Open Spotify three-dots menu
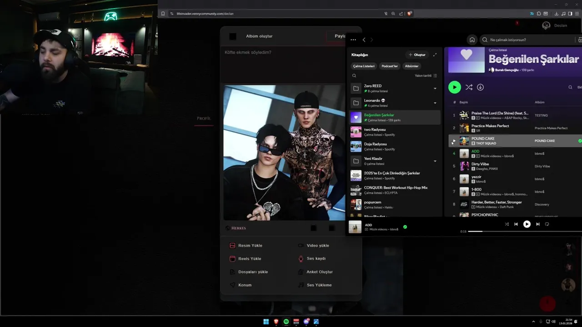The height and width of the screenshot is (327, 582). [353, 40]
